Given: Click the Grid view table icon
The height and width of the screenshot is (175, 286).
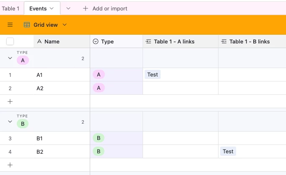Looking at the screenshot, I should pyautogui.click(x=27, y=25).
